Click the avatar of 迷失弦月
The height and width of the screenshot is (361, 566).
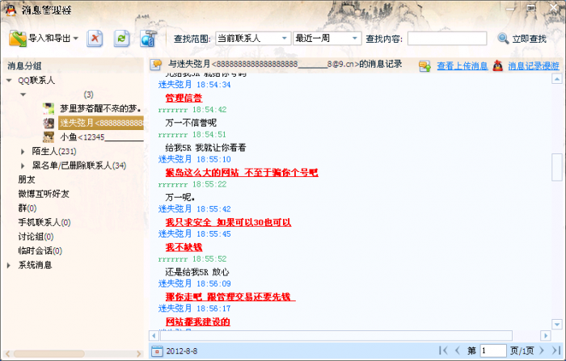pyautogui.click(x=49, y=123)
